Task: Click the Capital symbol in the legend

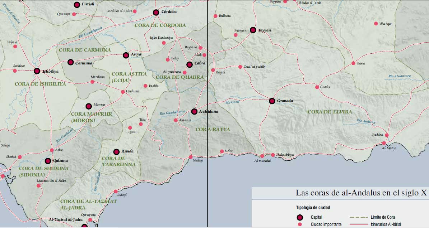Action: coord(301,217)
